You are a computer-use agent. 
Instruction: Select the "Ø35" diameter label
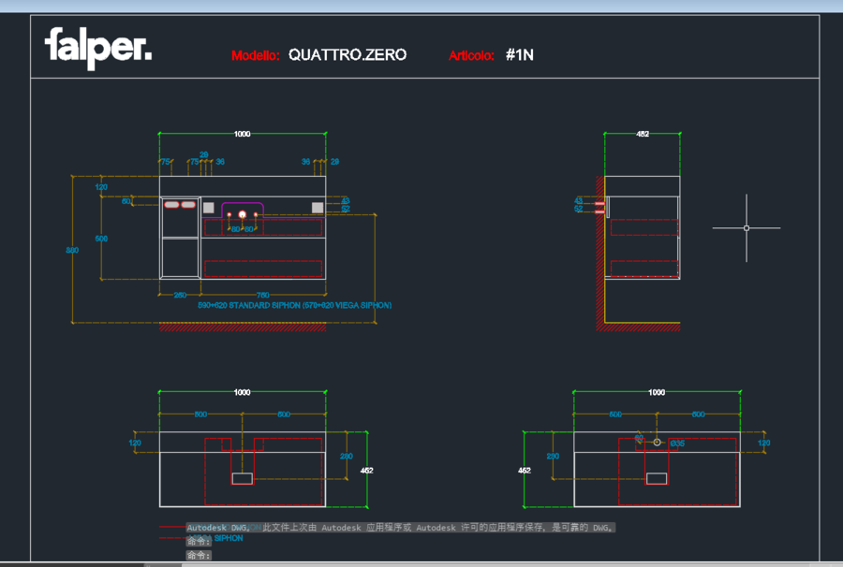(x=677, y=443)
